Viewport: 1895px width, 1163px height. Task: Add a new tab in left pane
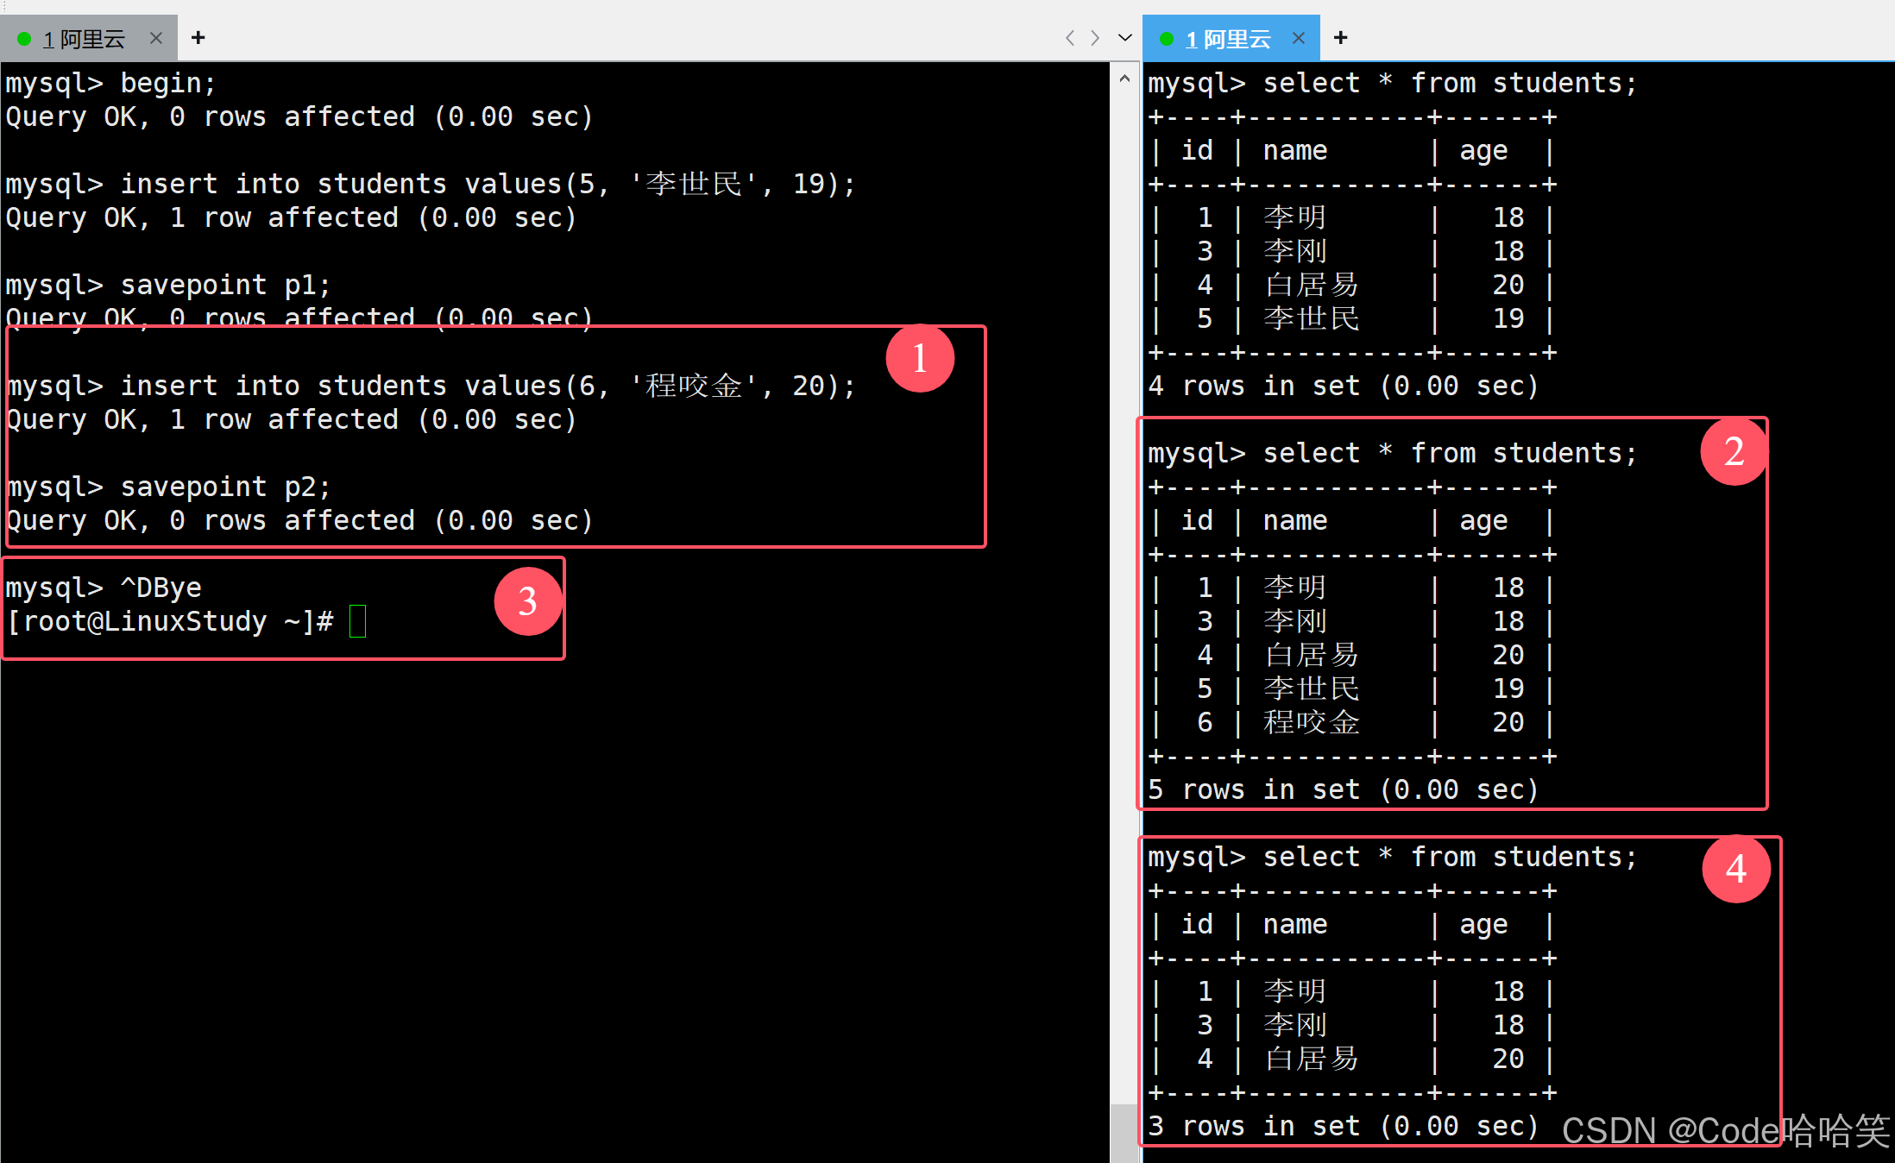pyautogui.click(x=198, y=38)
